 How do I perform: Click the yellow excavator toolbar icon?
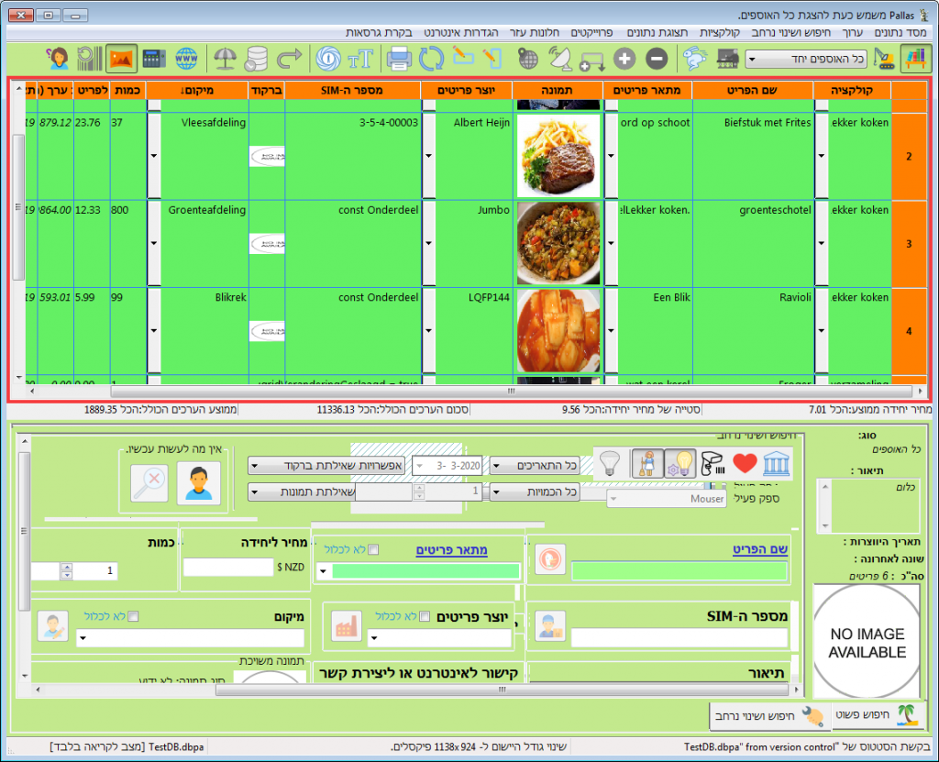(883, 59)
